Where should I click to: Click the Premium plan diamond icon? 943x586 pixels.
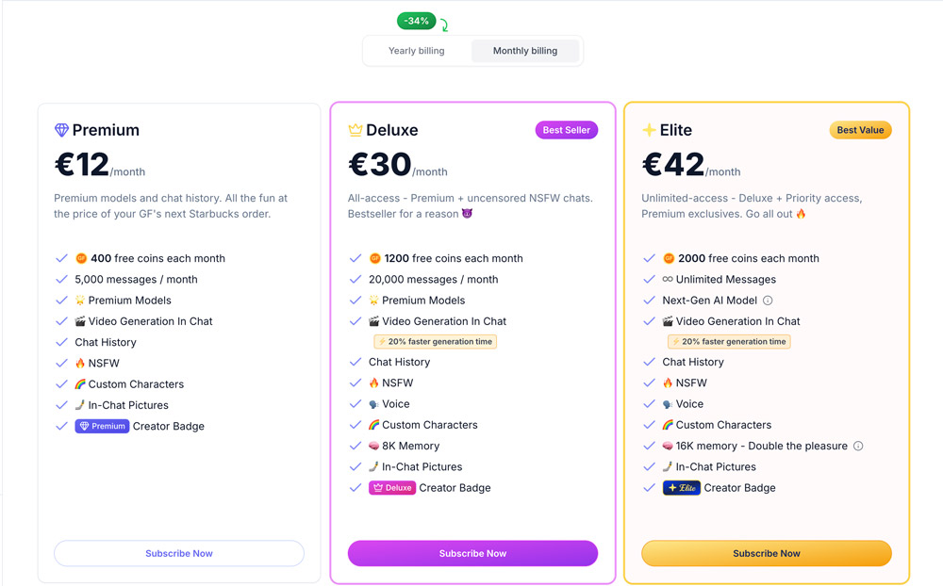(x=61, y=130)
